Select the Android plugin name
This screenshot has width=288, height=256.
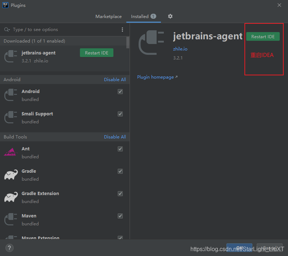point(31,91)
